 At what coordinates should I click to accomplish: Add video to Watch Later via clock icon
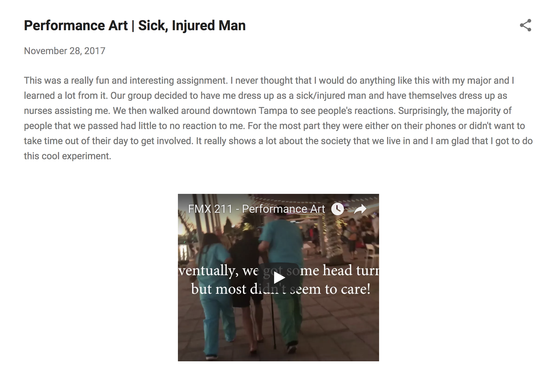click(x=338, y=209)
